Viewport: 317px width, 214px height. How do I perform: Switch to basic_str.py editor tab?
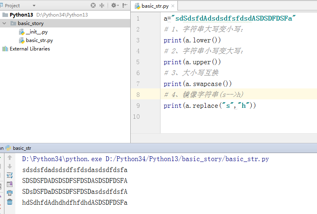(x=154, y=6)
